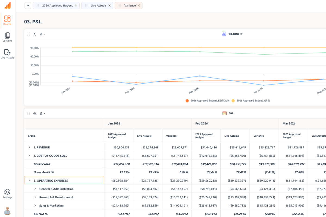Click the Jan 2026 column header
Image resolution: width=326 pixels, height=217 pixels.
[148, 123]
